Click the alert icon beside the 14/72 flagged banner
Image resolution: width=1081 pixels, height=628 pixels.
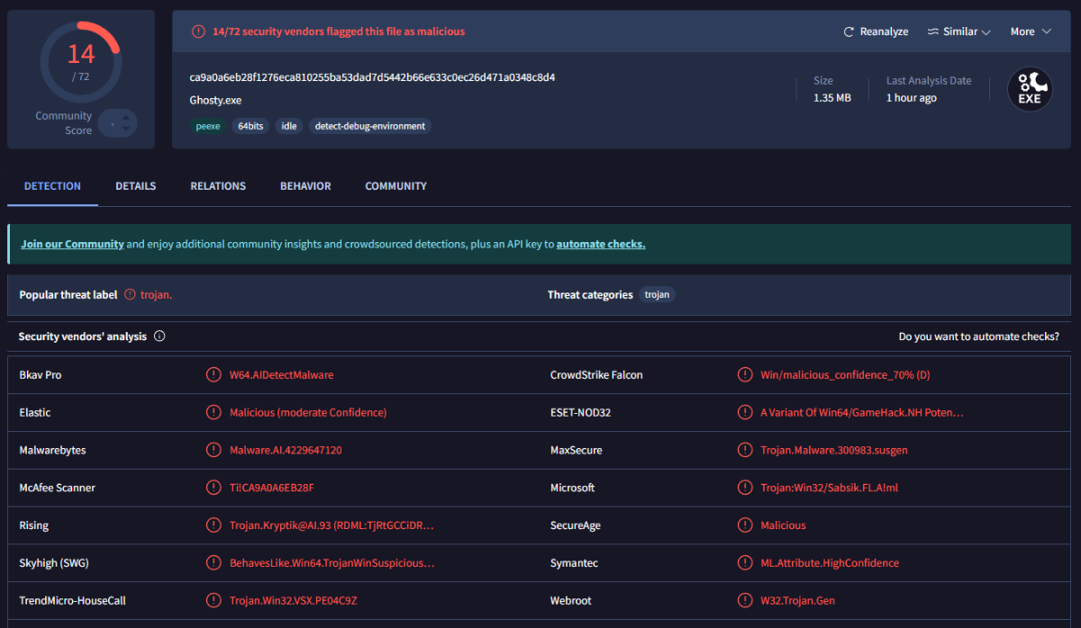pos(198,31)
